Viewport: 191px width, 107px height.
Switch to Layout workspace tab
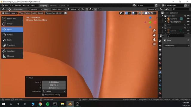pyautogui.click(x=62, y=6)
